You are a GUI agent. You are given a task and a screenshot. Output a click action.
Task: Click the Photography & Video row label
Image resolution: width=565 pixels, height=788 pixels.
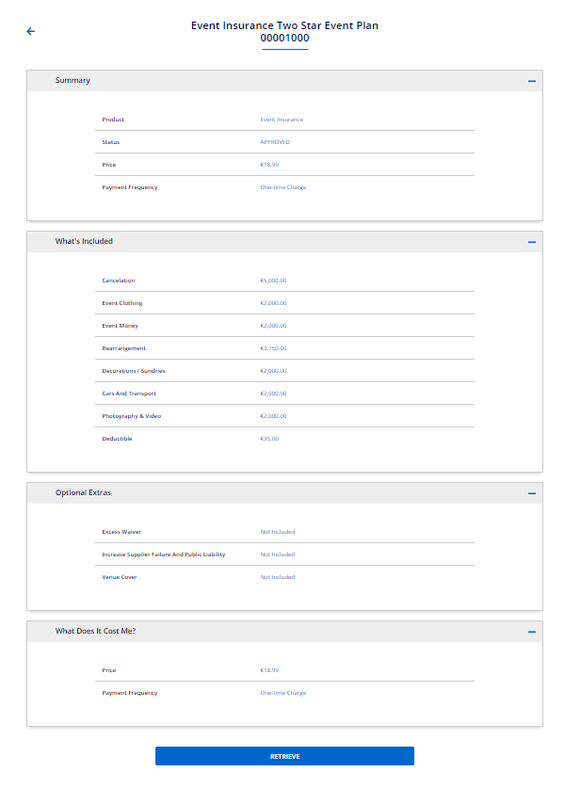132,416
